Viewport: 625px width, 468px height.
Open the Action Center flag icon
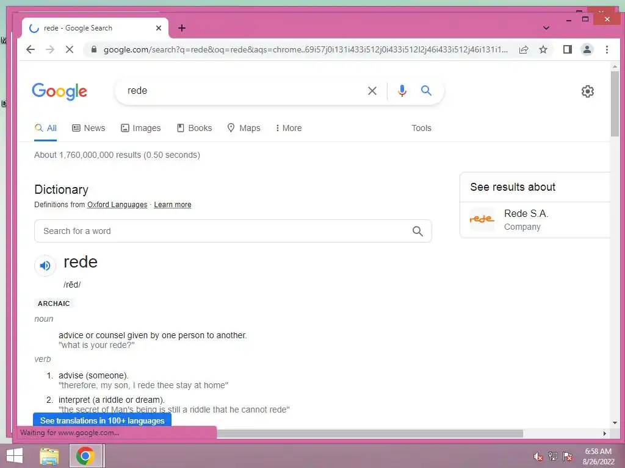click(x=567, y=456)
